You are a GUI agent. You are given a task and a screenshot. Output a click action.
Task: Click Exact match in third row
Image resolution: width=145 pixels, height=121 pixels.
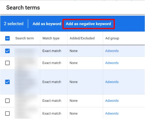coord(52,82)
